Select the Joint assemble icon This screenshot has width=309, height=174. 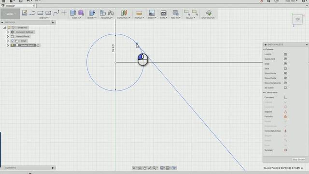pyautogui.click(x=111, y=13)
